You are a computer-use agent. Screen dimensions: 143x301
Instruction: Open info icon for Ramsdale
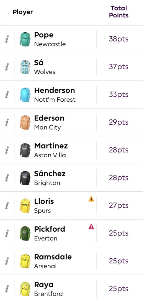tap(7, 261)
